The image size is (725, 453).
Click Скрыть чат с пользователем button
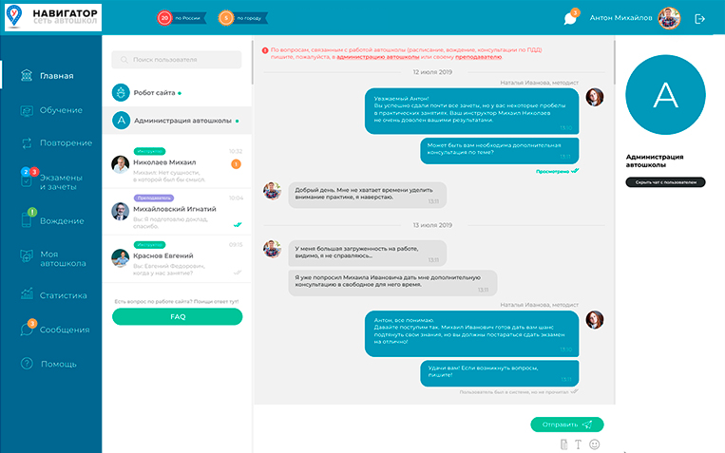(x=665, y=182)
